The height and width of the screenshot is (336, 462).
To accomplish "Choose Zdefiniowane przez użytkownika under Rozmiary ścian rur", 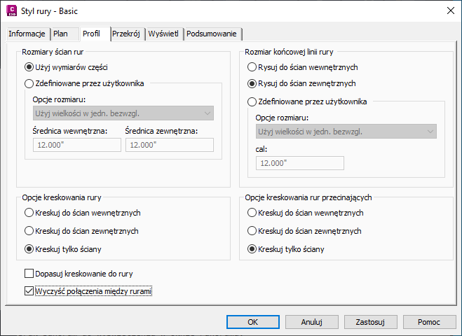I will click(x=29, y=84).
